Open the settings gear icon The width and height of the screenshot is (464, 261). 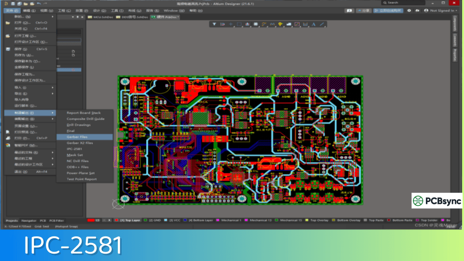[409, 10]
